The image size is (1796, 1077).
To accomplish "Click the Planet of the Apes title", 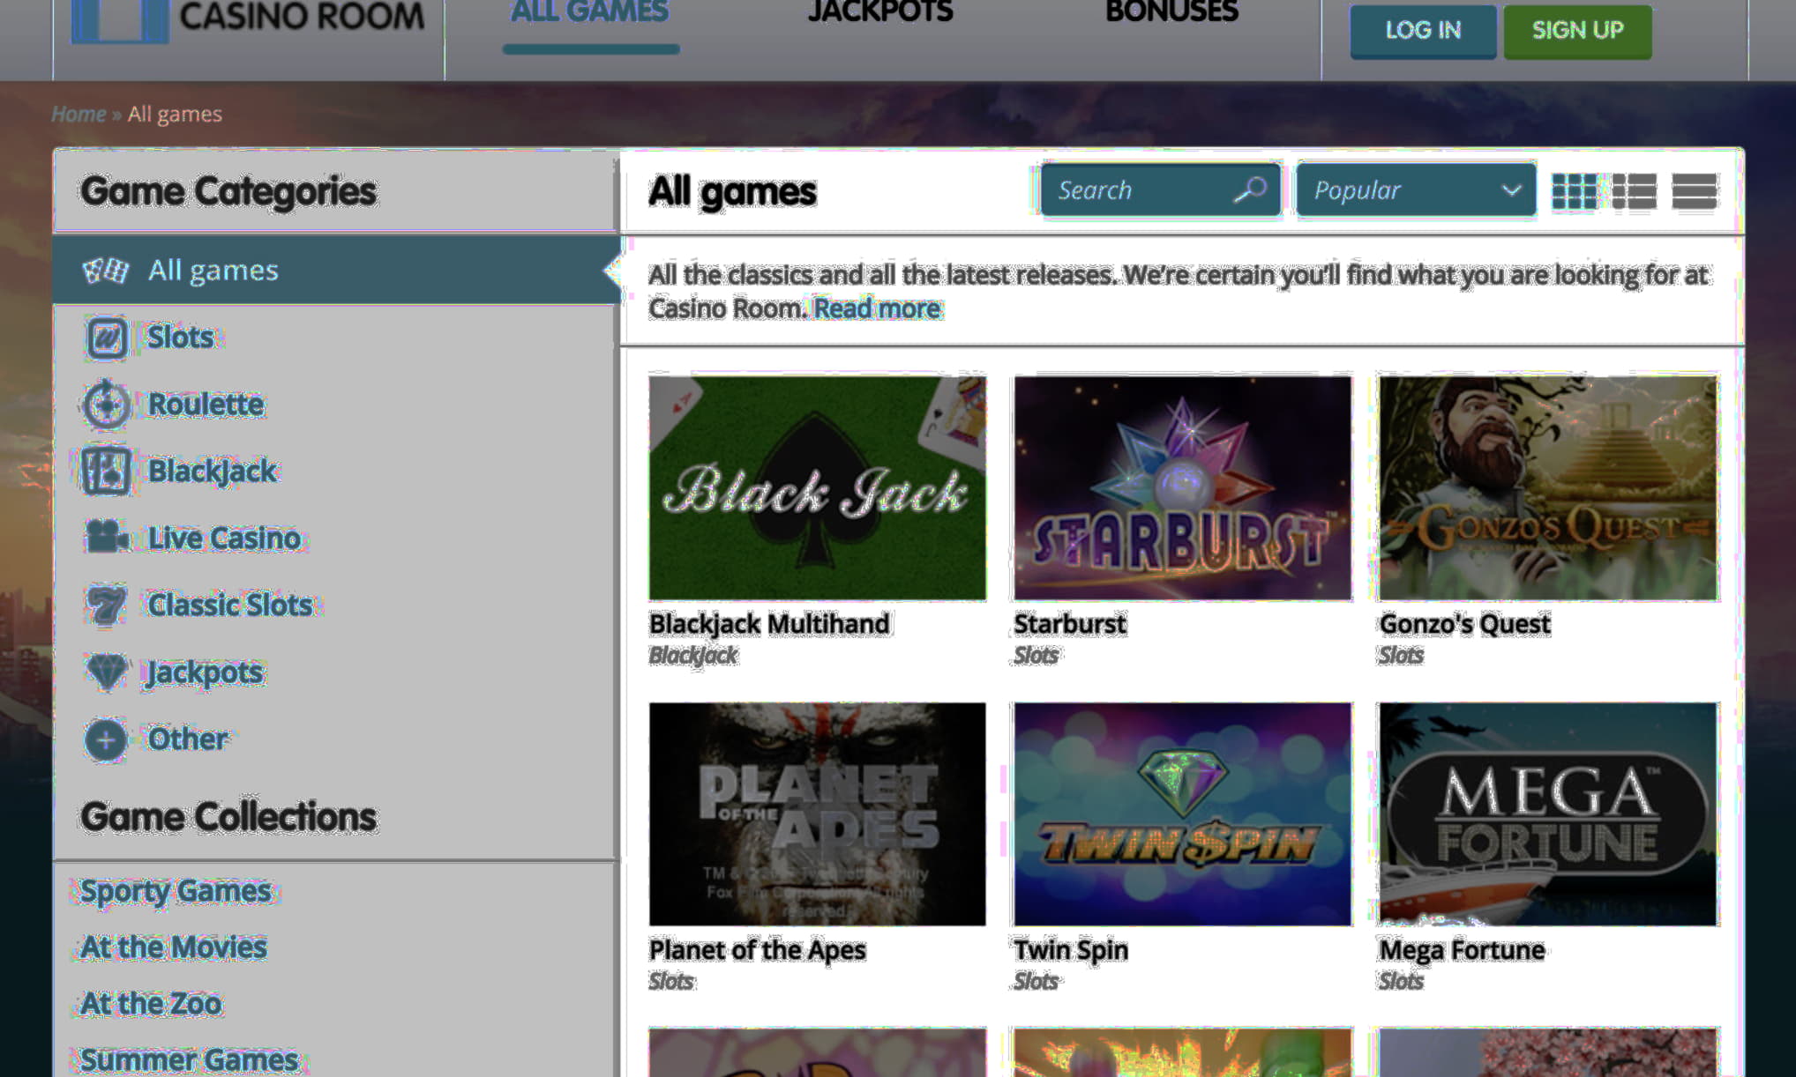I will click(x=757, y=950).
